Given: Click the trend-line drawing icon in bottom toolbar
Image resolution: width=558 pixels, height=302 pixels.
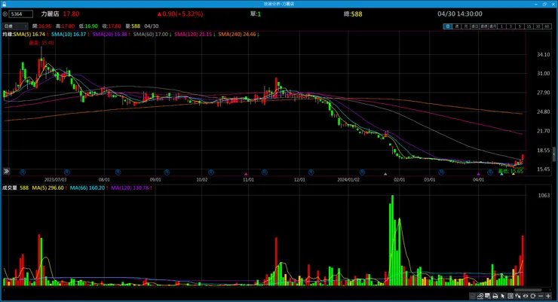Looking at the screenshot, I should [x=480, y=296].
